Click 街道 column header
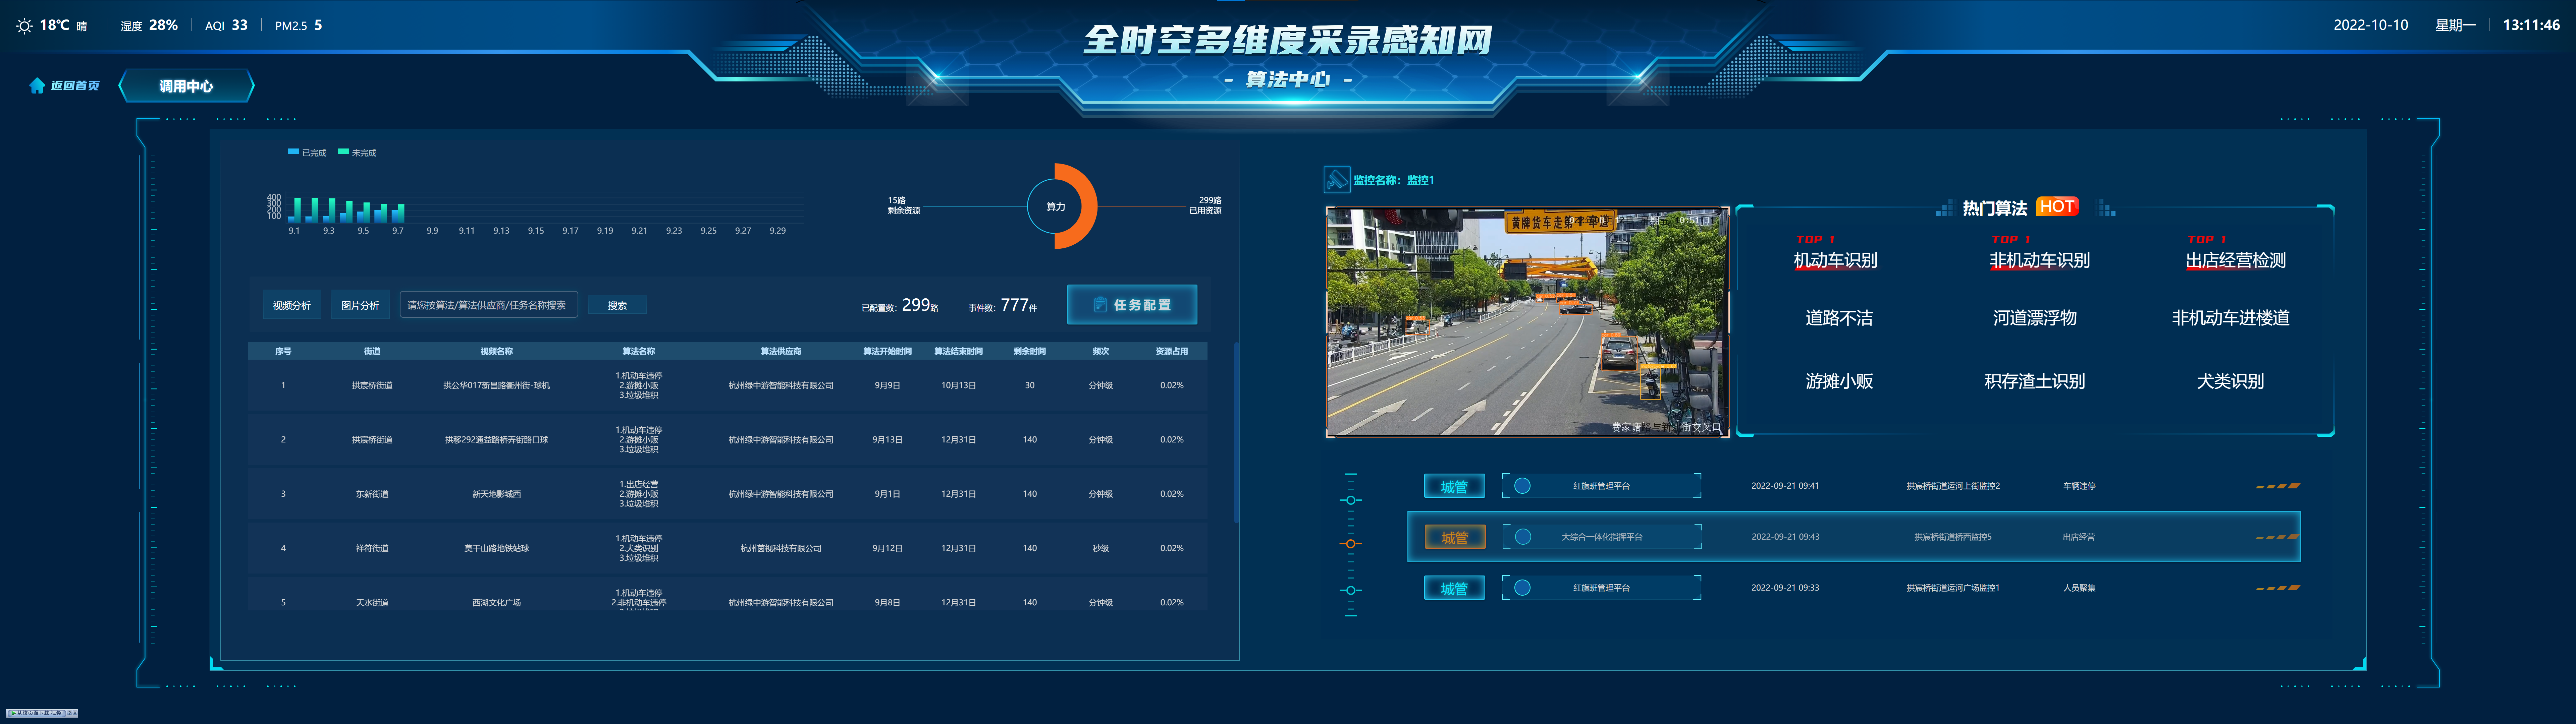The height and width of the screenshot is (724, 2576). [x=372, y=351]
